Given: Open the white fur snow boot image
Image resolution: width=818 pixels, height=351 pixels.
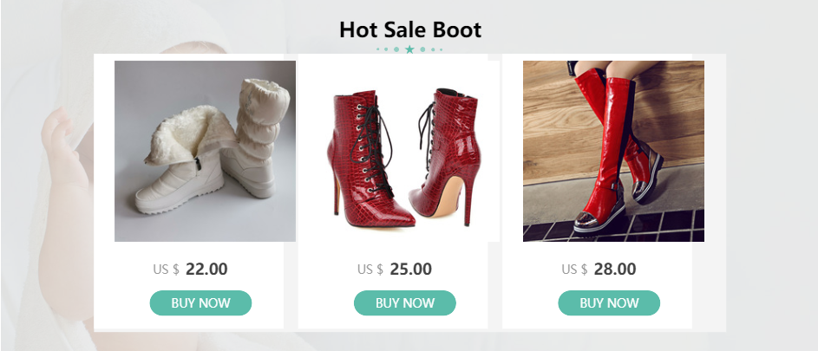Looking at the screenshot, I should point(205,151).
